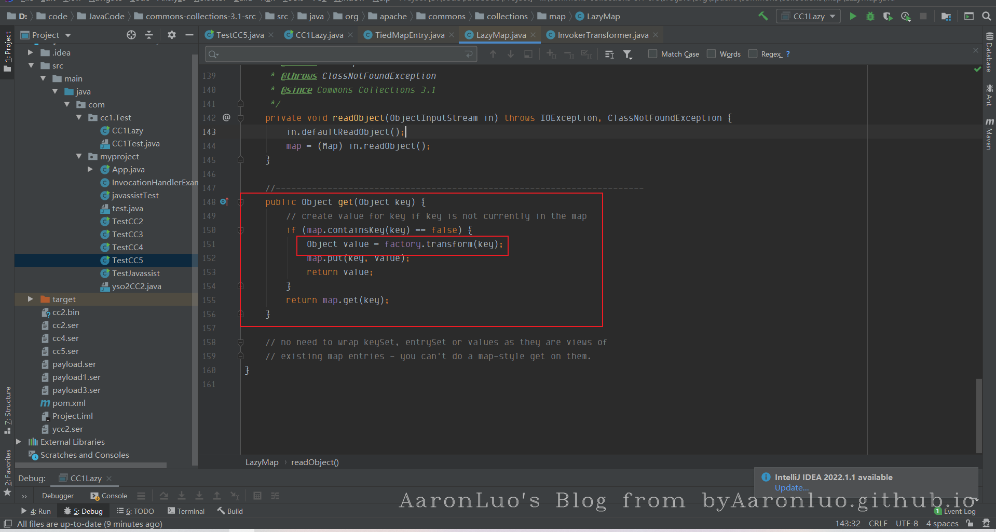The image size is (996, 532).
Task: Run the CC1Lazy configuration
Action: [x=852, y=16]
